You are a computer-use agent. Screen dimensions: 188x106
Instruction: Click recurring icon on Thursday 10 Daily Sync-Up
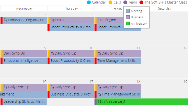(x=52, y=53)
